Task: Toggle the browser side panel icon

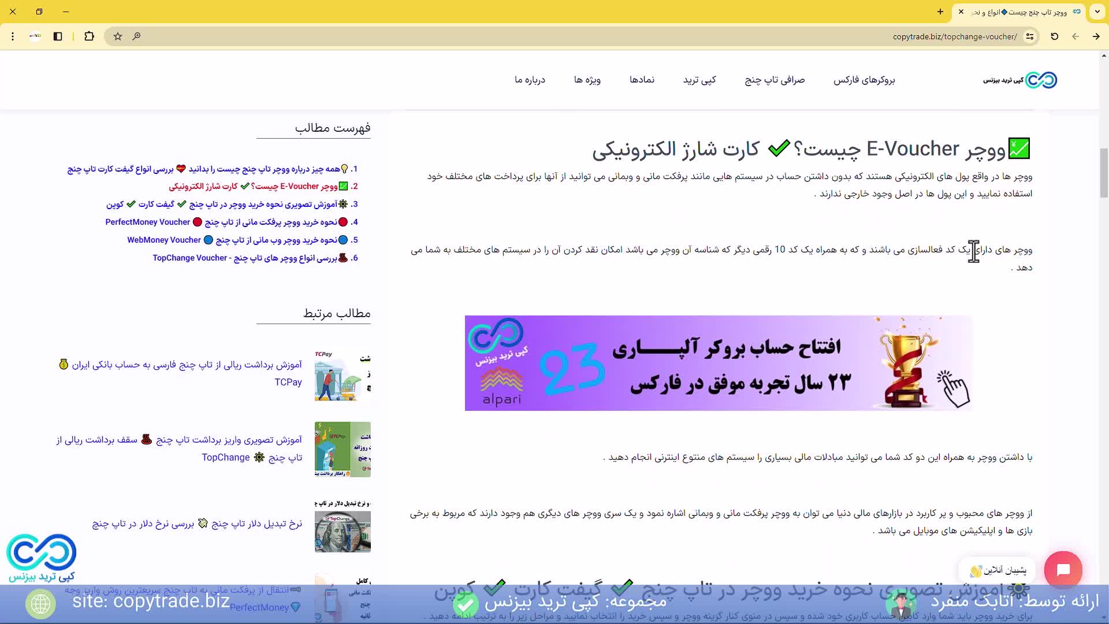Action: [x=58, y=36]
